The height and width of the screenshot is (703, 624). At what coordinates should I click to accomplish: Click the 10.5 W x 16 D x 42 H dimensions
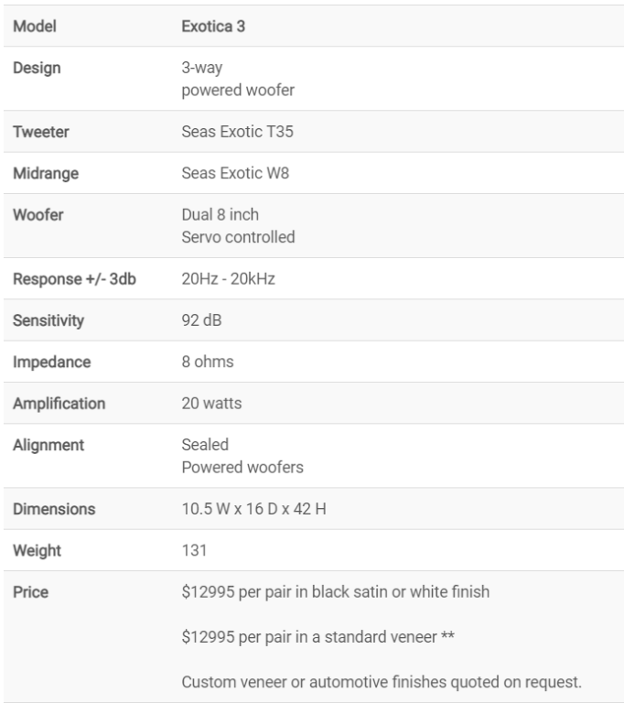253,509
